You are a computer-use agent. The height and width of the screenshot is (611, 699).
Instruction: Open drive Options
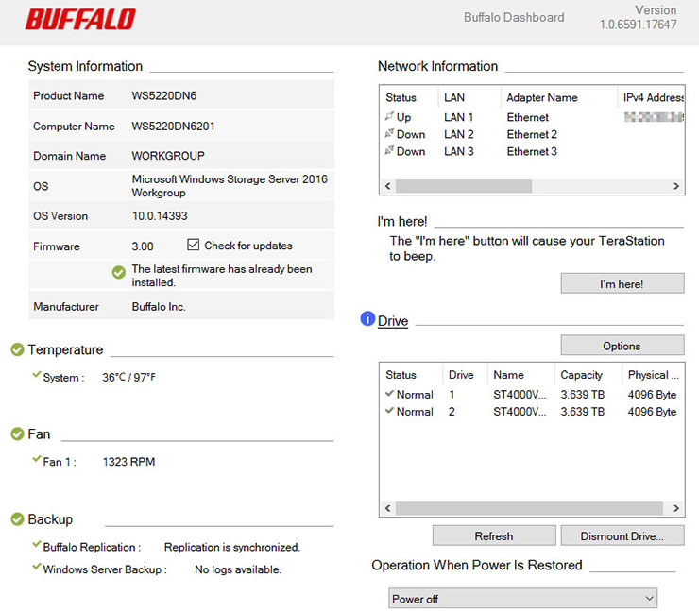(x=622, y=346)
